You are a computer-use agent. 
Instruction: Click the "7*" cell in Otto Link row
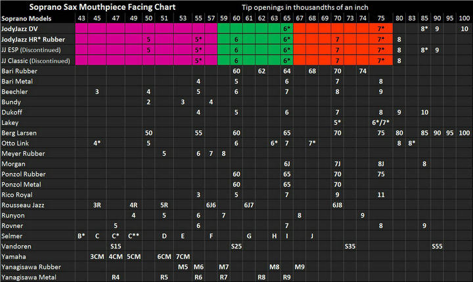[x=312, y=143]
